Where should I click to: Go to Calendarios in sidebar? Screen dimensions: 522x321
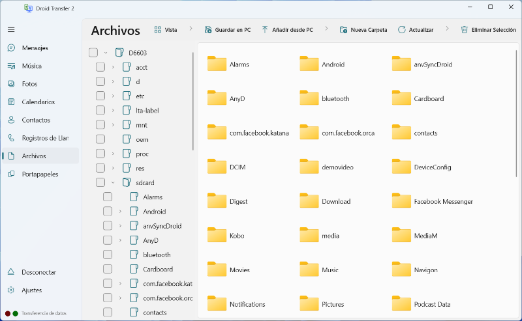pos(40,102)
